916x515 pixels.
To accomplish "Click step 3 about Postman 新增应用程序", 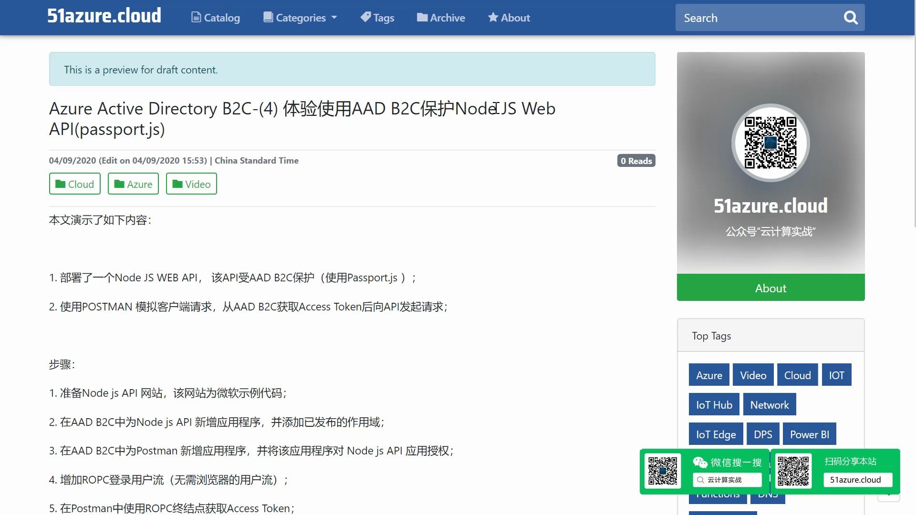I will 251,451.
